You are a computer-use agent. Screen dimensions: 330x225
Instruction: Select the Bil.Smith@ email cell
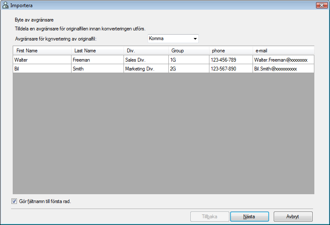click(x=283, y=68)
